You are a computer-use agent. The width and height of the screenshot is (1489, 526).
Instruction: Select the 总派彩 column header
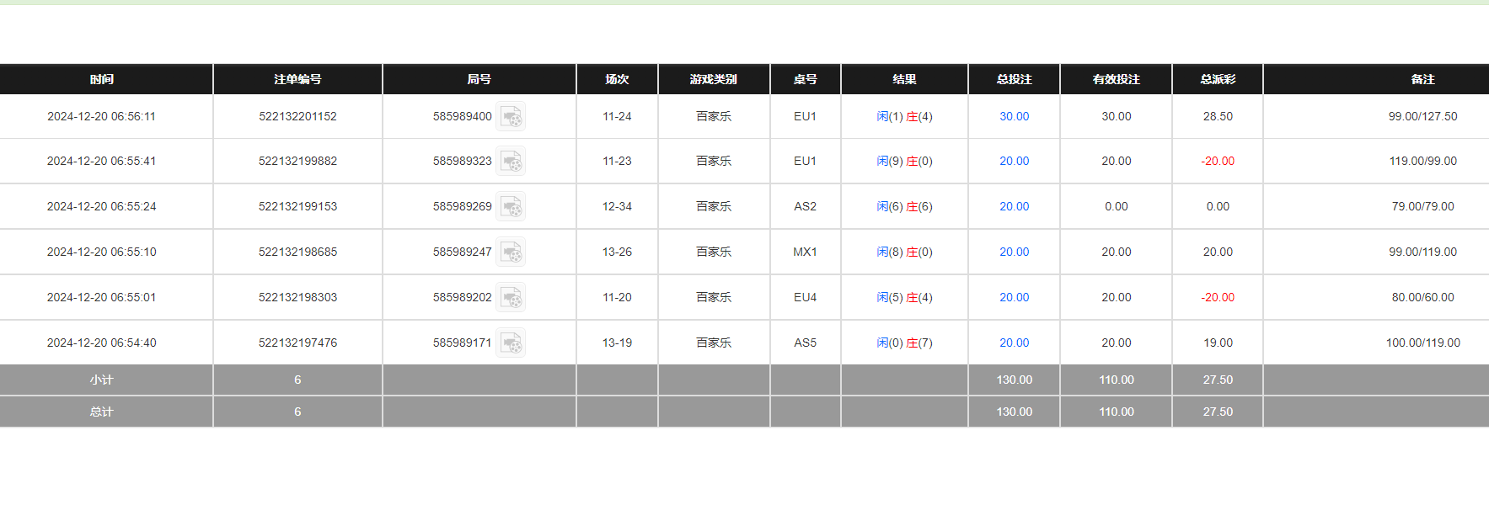click(x=1218, y=79)
